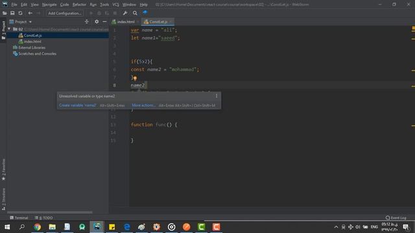Click the collapse-all icon in Project panel
The width and height of the screenshot is (415, 233).
86,21
